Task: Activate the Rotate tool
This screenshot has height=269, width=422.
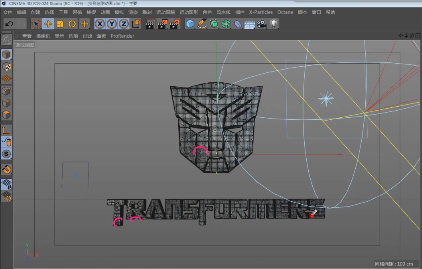Action: pos(72,24)
